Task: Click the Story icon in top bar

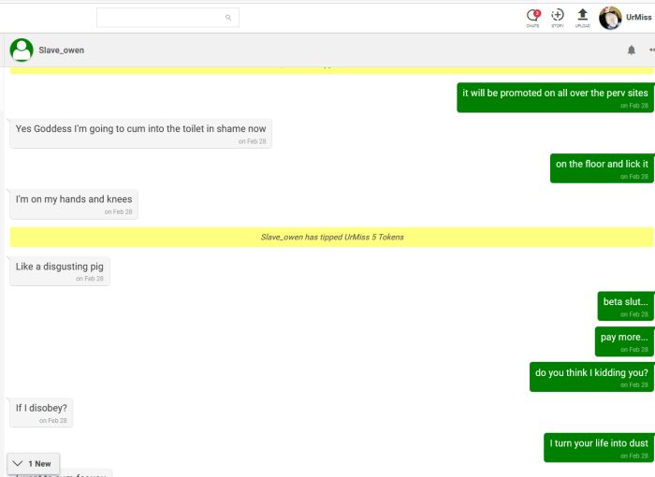Action: pos(558,16)
